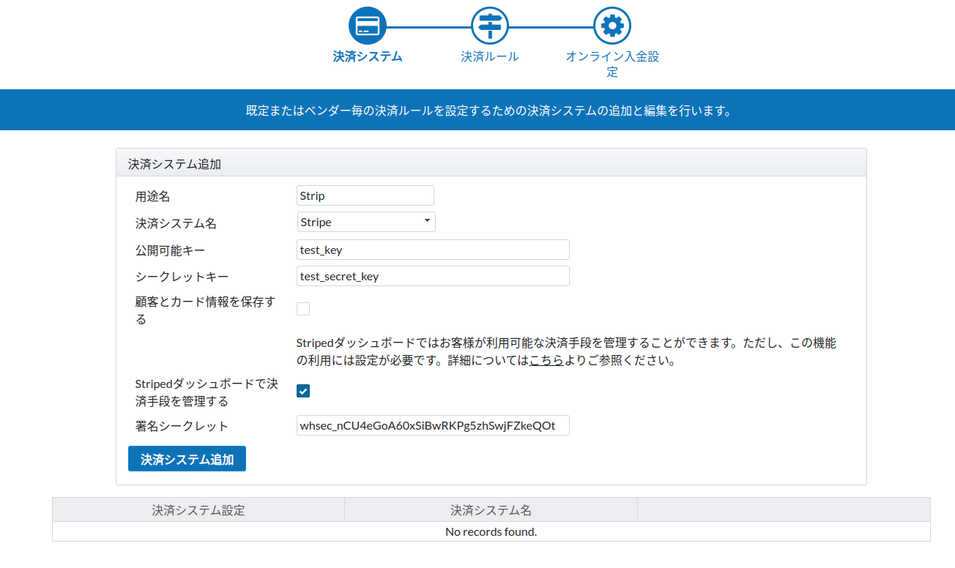Viewport: 955px width, 568px height.
Task: Click the 'No records found.' table row
Action: point(491,531)
